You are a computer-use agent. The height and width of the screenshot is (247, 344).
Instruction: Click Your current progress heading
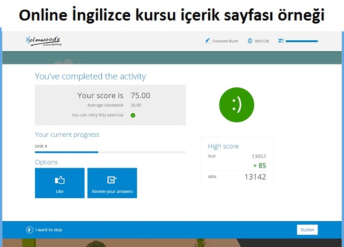pyautogui.click(x=67, y=134)
